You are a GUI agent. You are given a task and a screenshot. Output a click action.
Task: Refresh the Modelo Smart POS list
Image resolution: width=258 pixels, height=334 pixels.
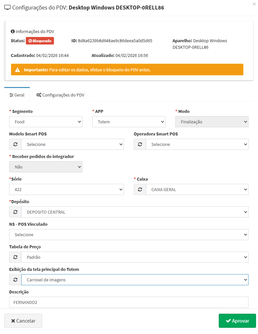pyautogui.click(x=15, y=144)
